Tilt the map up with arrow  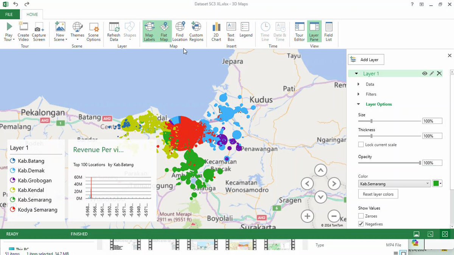[320, 170]
